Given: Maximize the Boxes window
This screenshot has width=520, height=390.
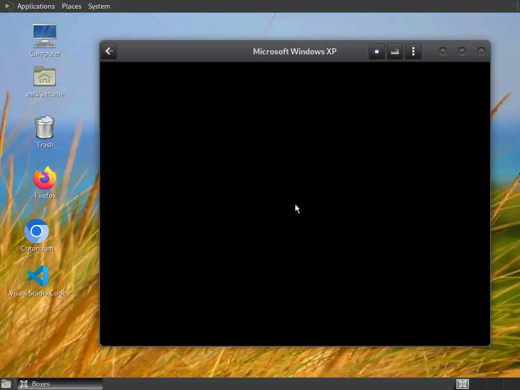Looking at the screenshot, I should [x=462, y=51].
